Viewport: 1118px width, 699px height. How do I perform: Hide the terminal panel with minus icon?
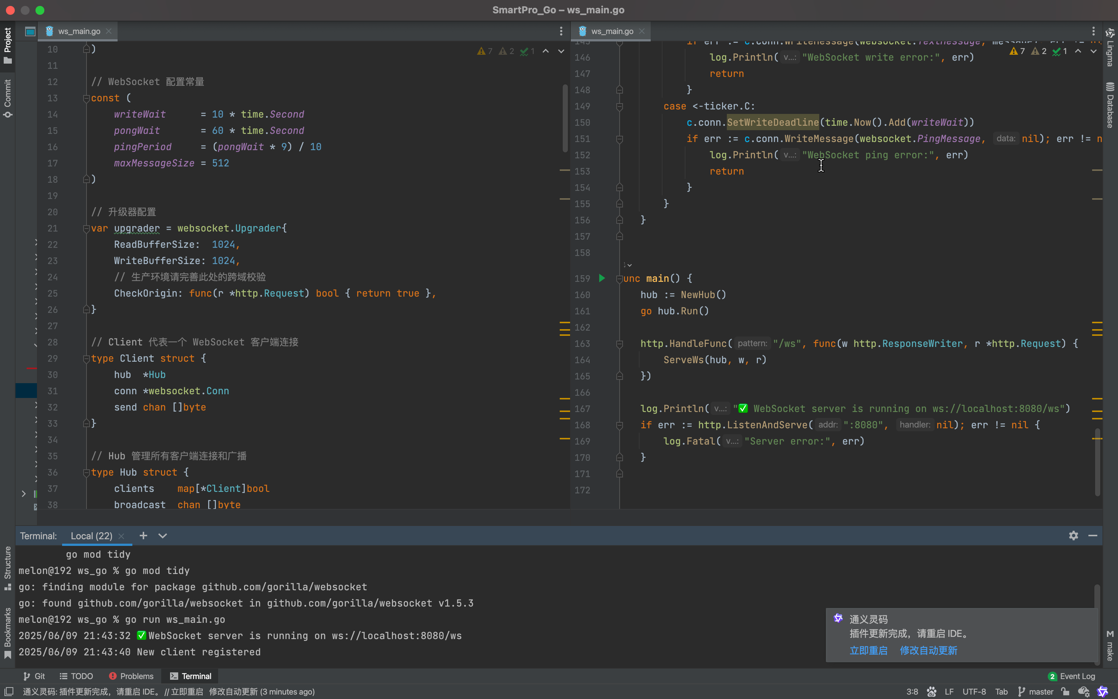click(x=1092, y=536)
